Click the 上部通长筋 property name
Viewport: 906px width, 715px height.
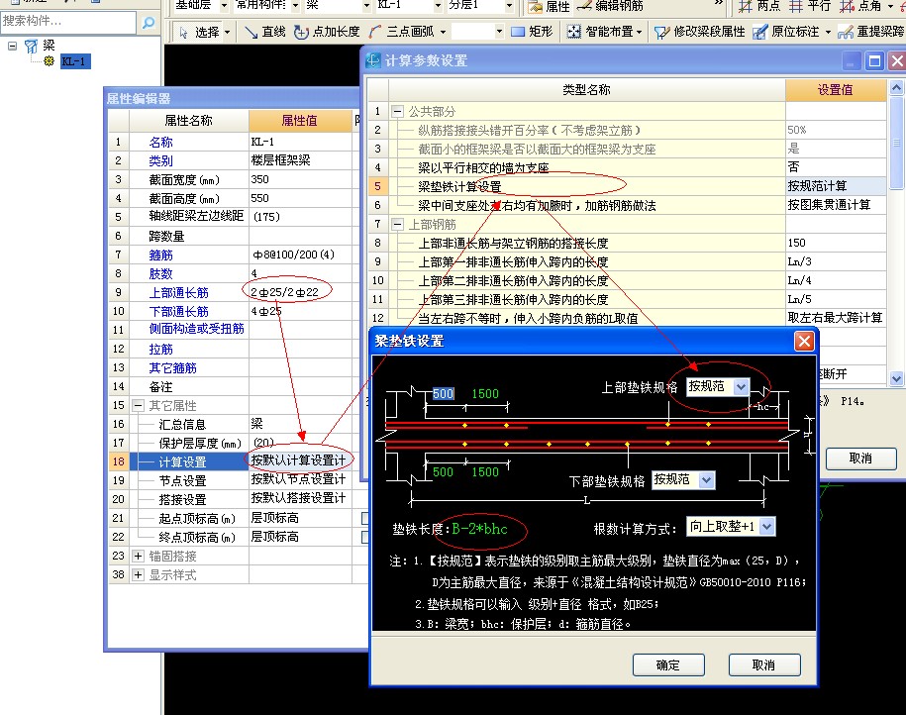tap(178, 293)
